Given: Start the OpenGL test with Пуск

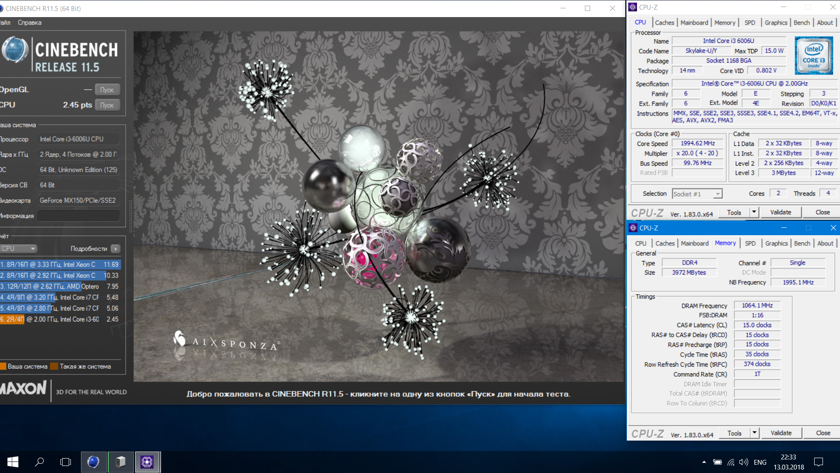Looking at the screenshot, I should click(107, 90).
